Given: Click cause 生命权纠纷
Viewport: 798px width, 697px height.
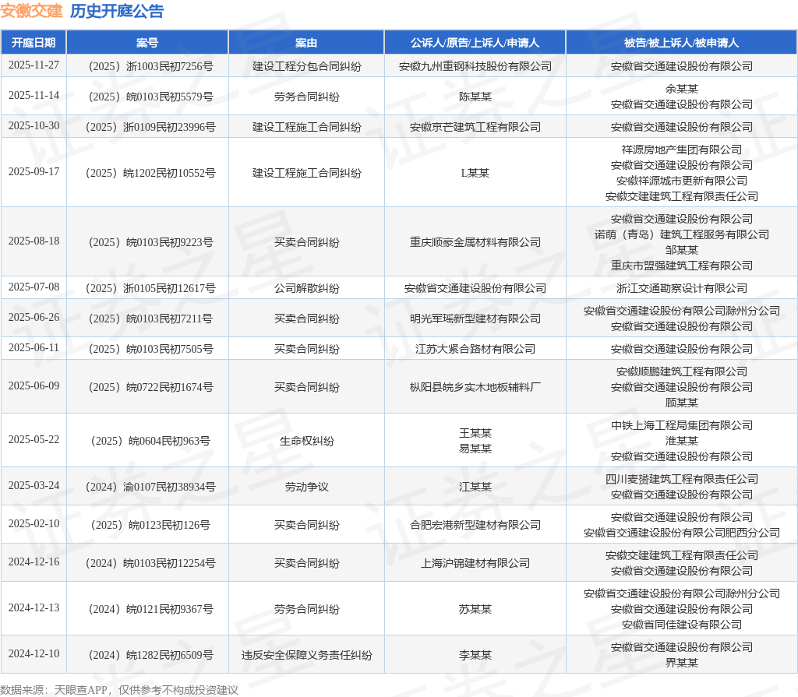Looking at the screenshot, I should coord(306,441).
